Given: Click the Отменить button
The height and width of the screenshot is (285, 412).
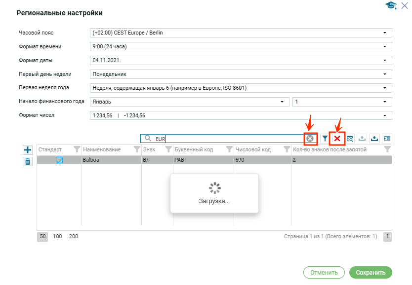Looking at the screenshot, I should 324,272.
